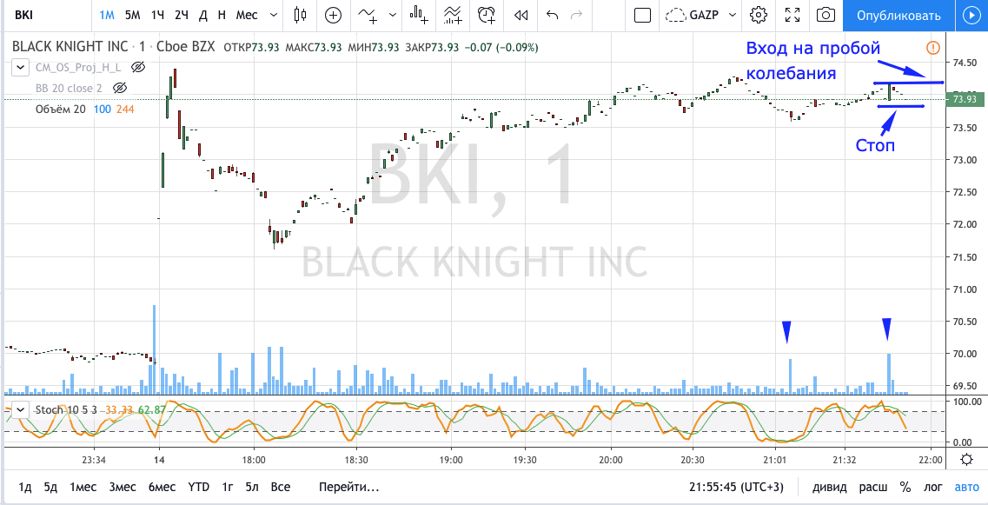Undo the last chart action
The width and height of the screenshot is (988, 505).
coord(553,15)
